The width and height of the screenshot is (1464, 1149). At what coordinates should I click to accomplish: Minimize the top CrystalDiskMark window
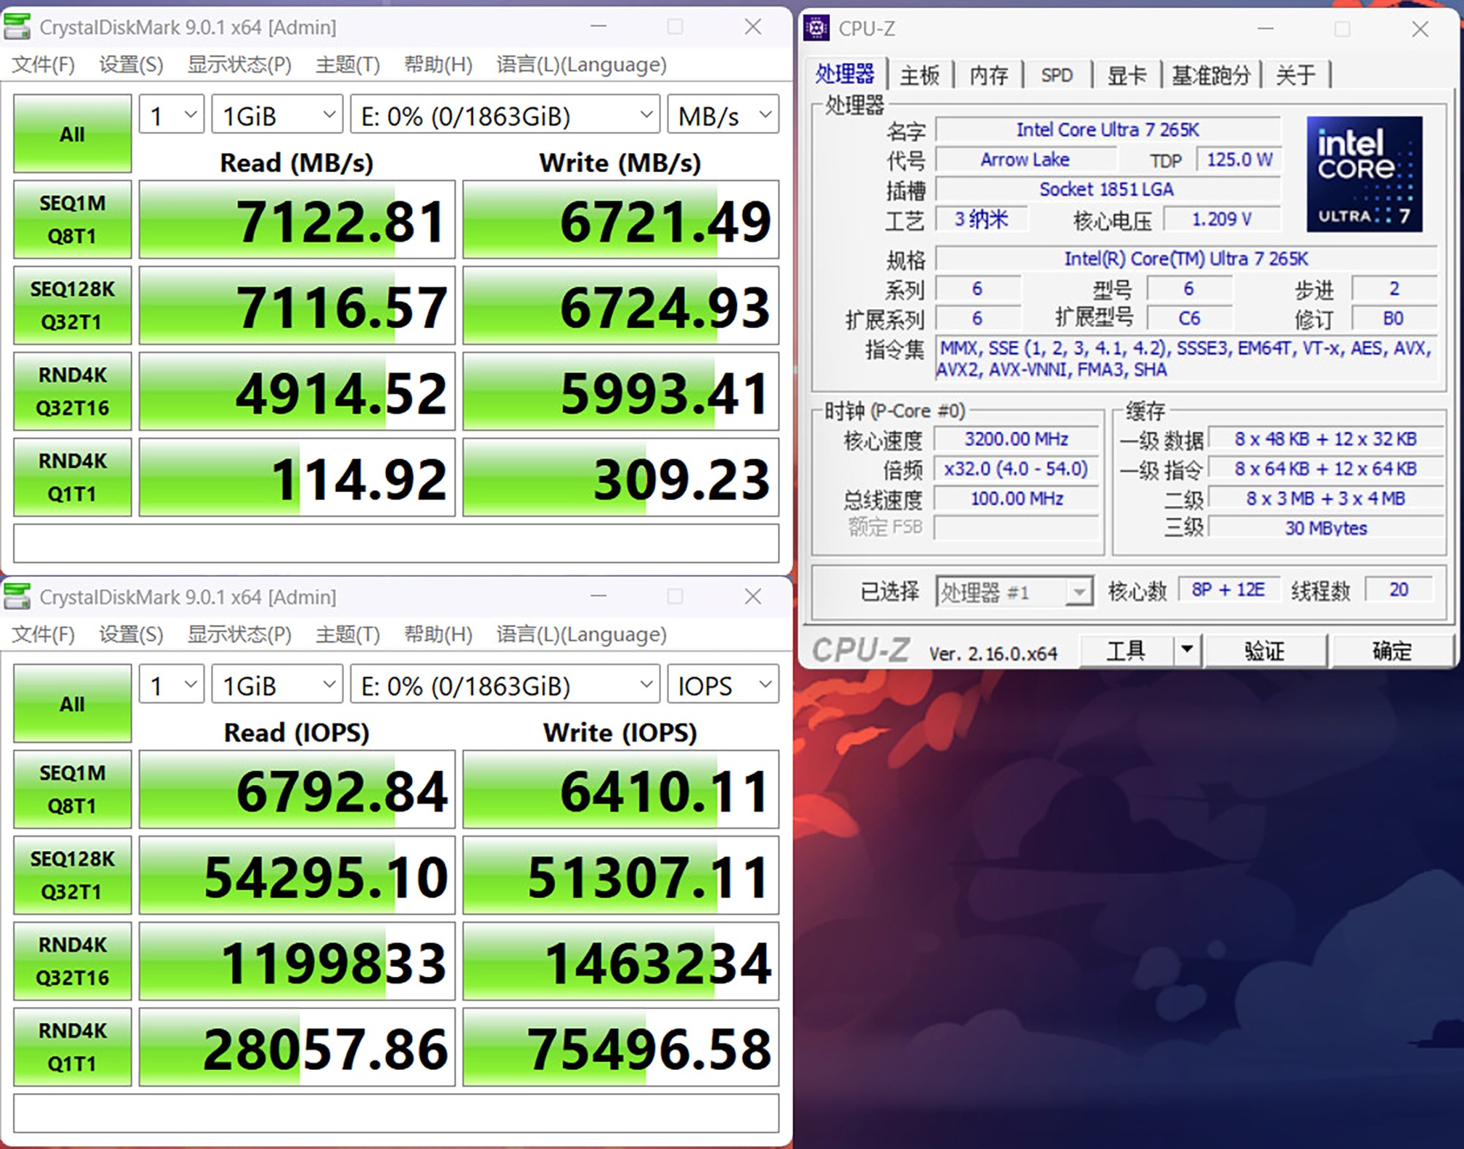pyautogui.click(x=599, y=27)
